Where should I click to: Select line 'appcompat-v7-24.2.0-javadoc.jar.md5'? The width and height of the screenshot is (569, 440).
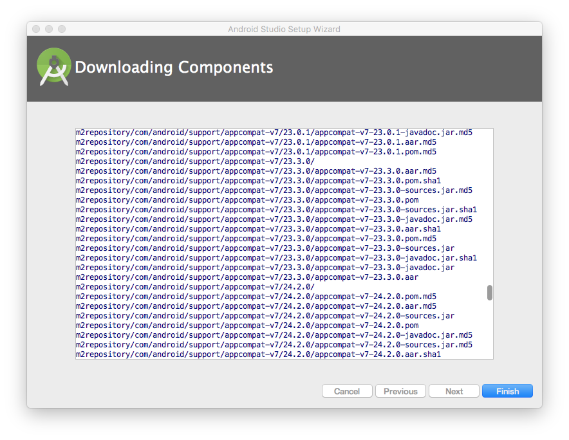[x=274, y=335]
